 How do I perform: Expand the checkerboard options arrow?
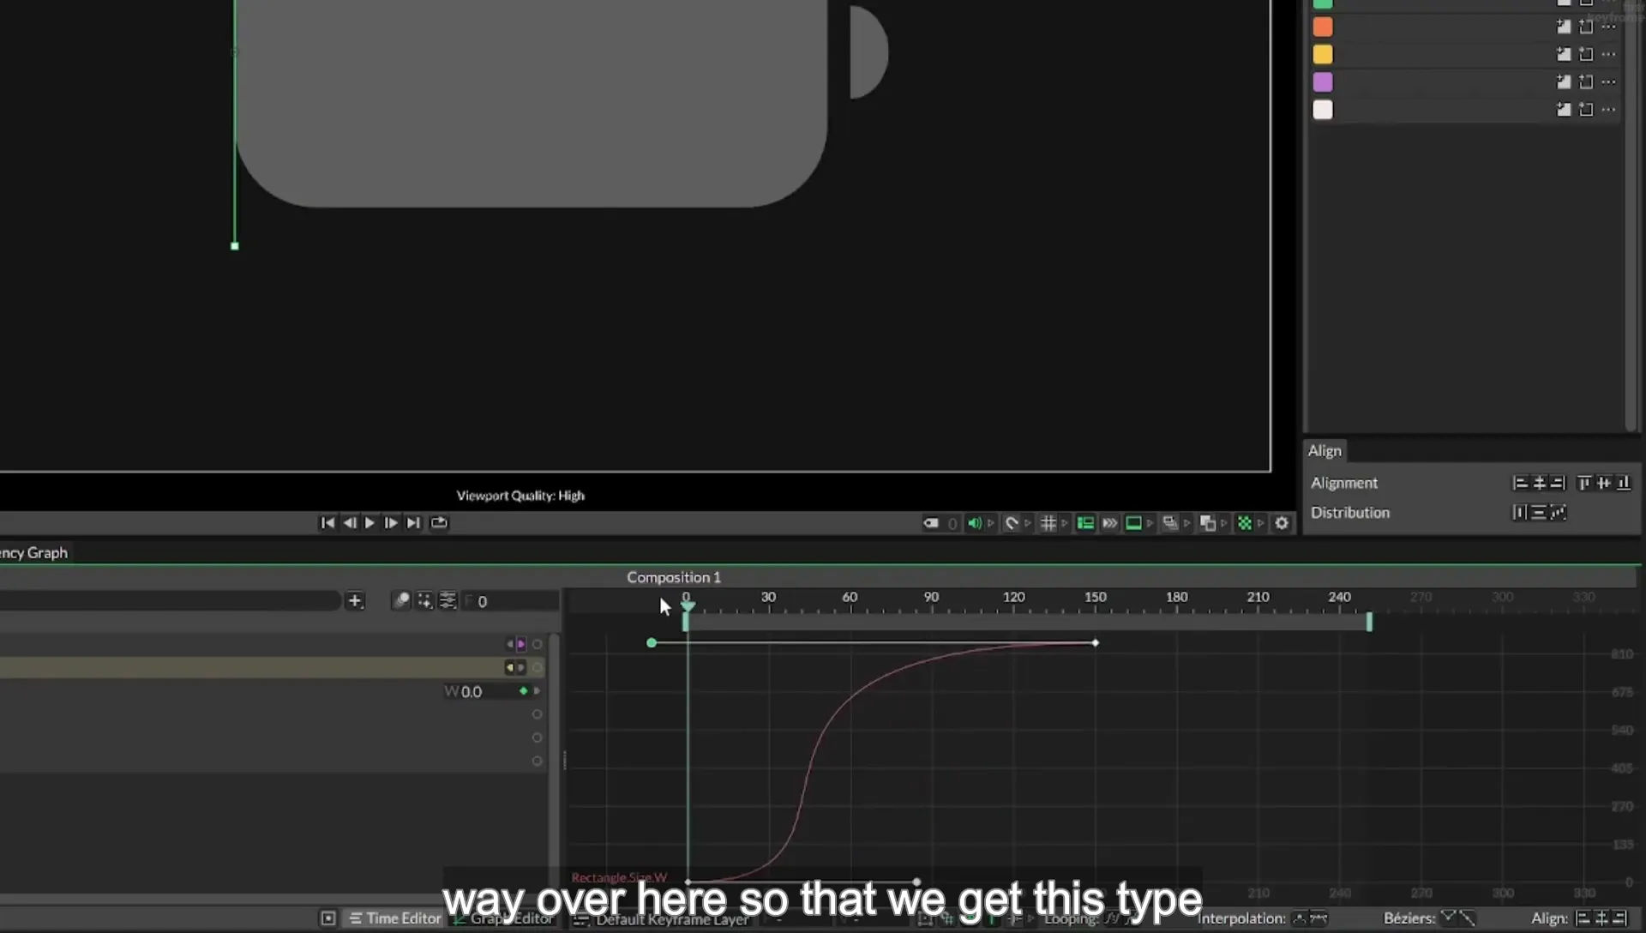click(1261, 523)
